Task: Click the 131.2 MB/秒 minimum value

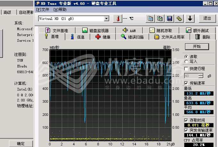Action: pyautogui.click(x=199, y=93)
